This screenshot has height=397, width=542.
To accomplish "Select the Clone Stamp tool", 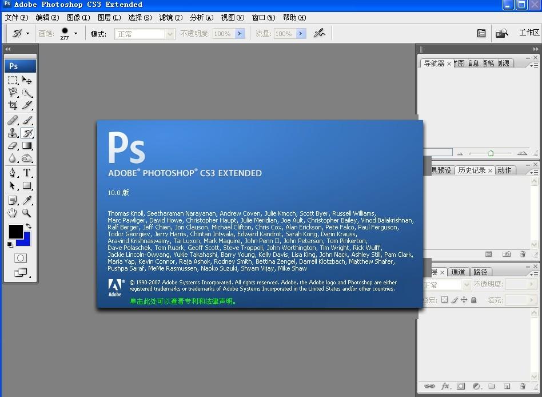I will 13,133.
